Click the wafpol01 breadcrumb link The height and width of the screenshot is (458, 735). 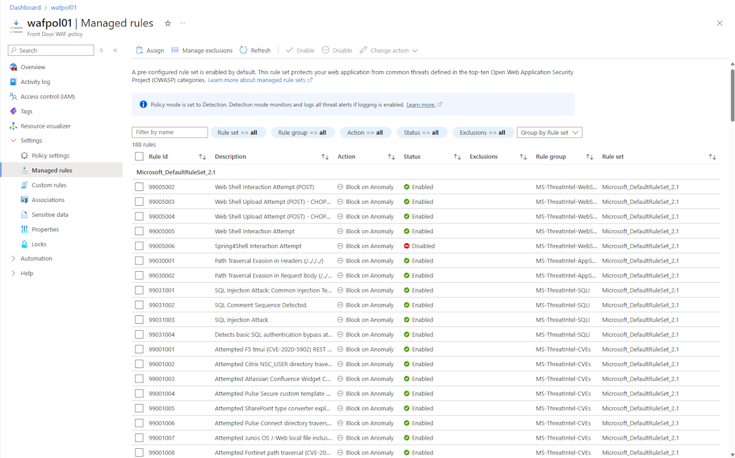click(64, 7)
